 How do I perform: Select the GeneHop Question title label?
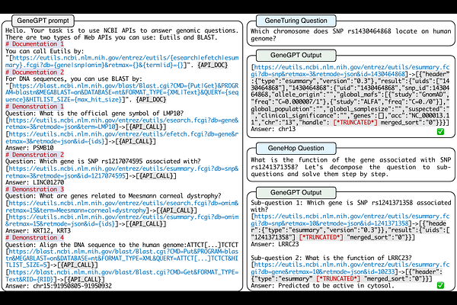click(296, 148)
